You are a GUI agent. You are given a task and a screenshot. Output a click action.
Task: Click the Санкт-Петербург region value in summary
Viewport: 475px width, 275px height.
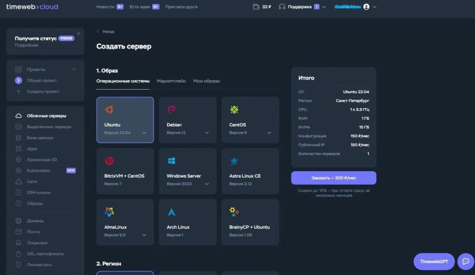[352, 100]
